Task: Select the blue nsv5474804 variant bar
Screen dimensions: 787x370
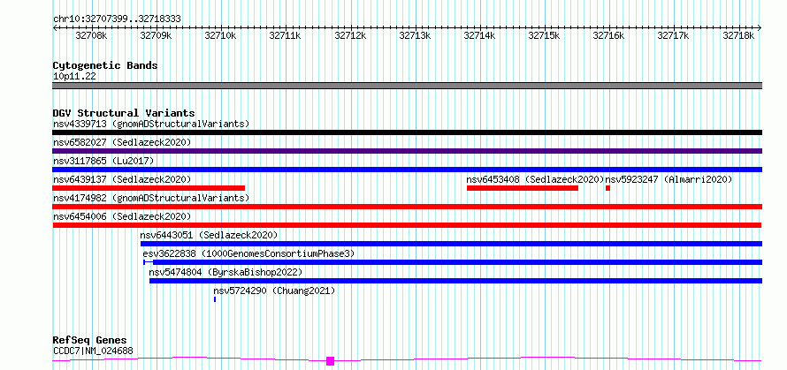Action: click(x=455, y=281)
